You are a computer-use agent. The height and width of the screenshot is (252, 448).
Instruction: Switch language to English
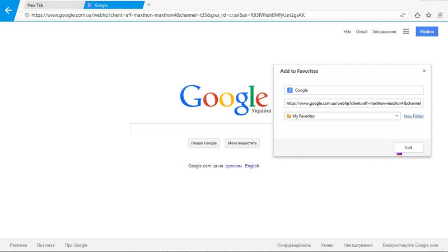tap(252, 166)
